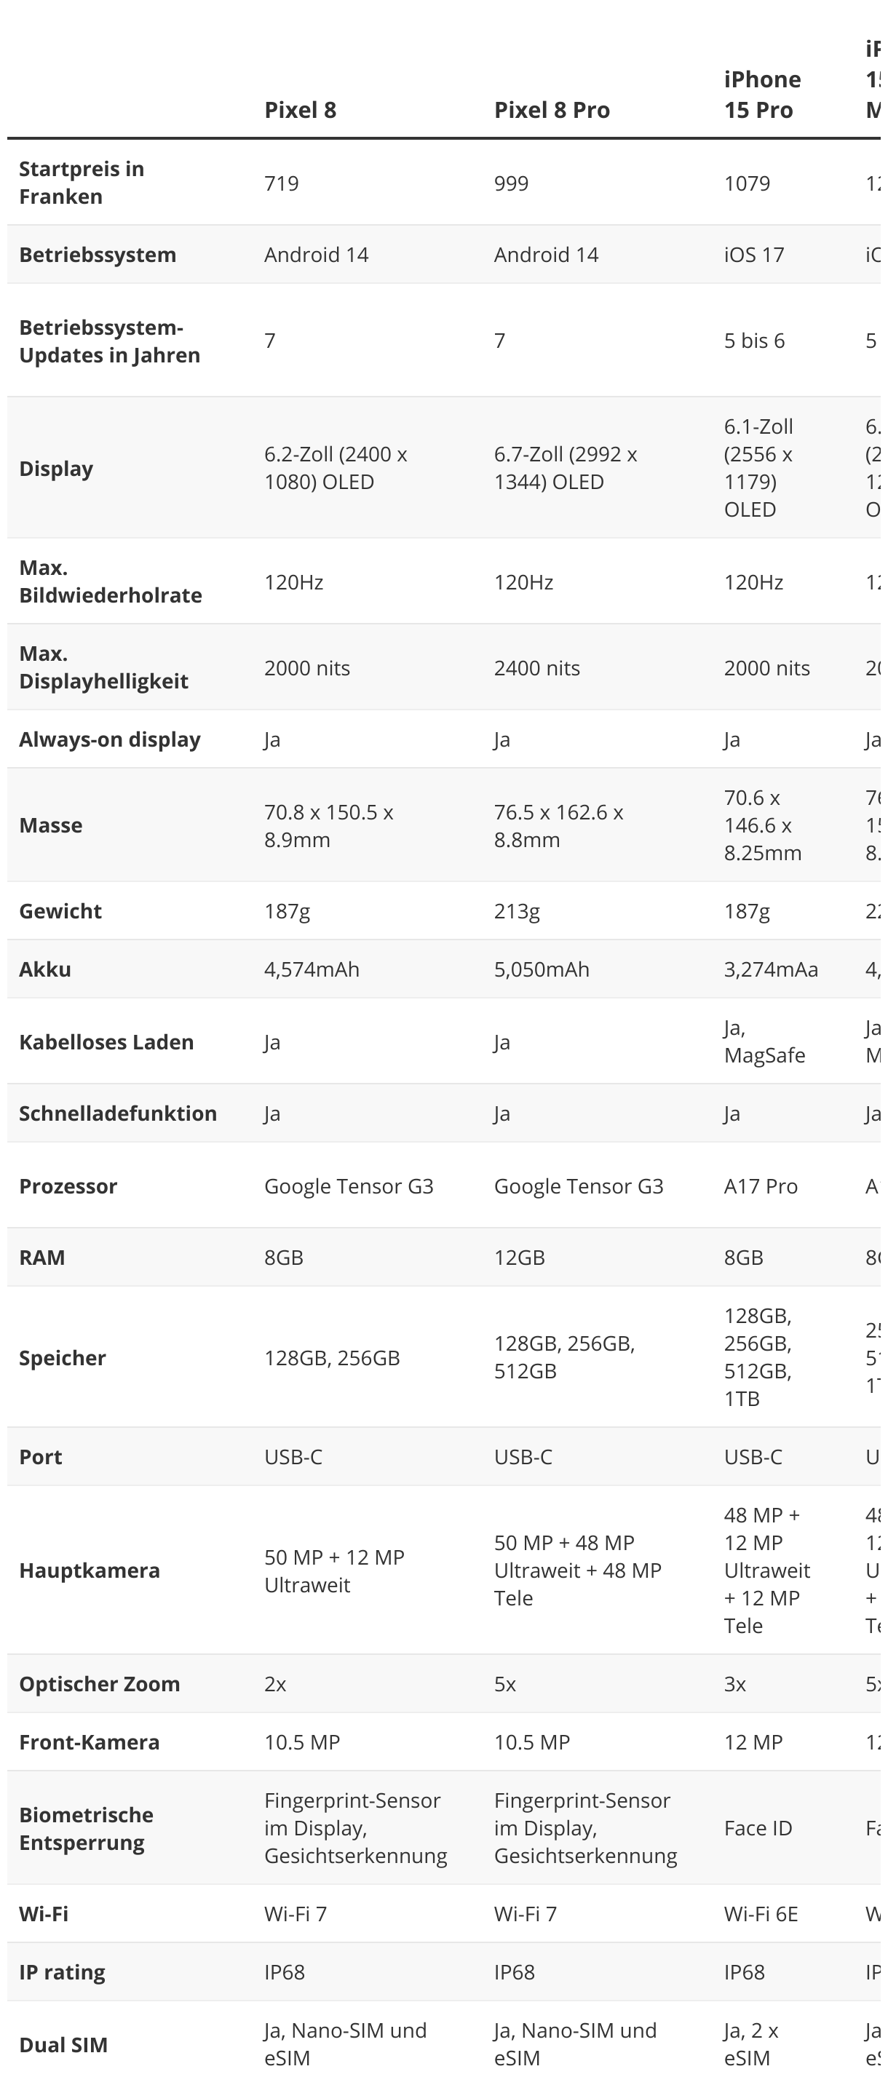Click the Betriebssystem-Updates in Jahren label
888x2093 pixels.
point(109,341)
